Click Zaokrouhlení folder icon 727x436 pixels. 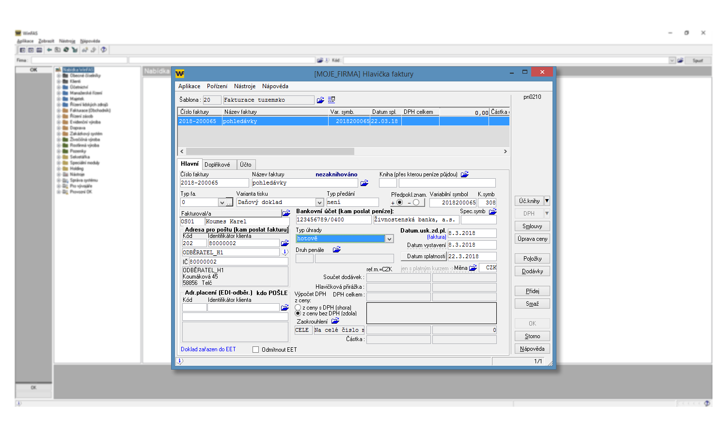pos(335,321)
